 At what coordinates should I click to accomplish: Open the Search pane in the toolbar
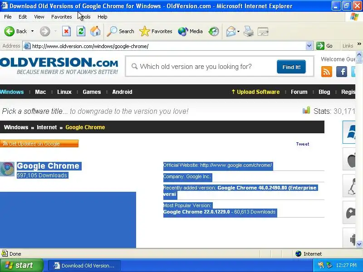[120, 31]
